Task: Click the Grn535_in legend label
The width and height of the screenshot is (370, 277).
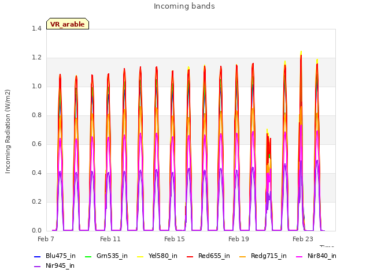Action: pos(112,256)
